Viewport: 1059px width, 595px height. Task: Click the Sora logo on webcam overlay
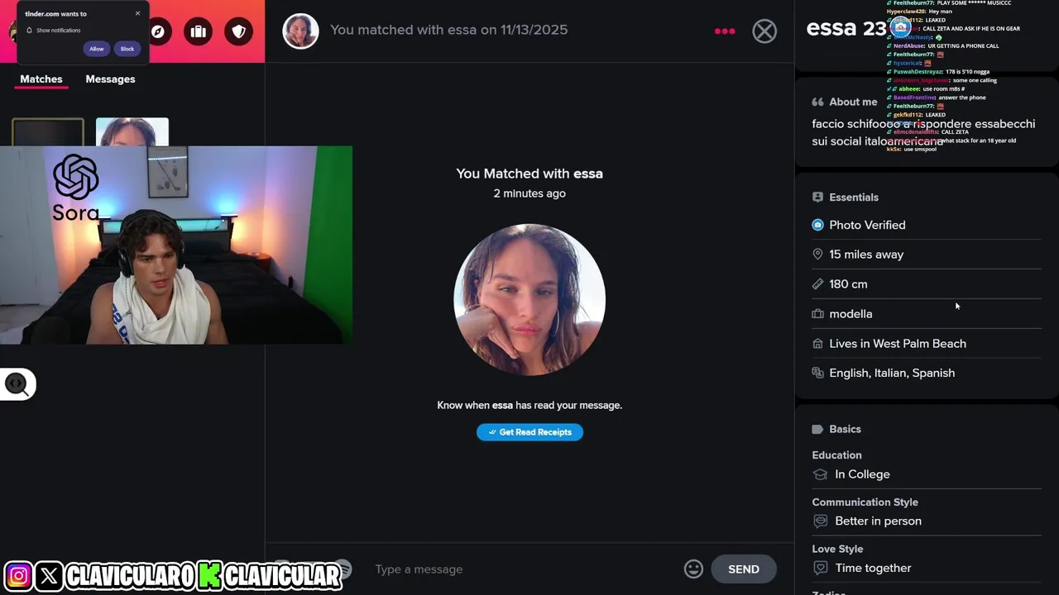[x=75, y=188]
